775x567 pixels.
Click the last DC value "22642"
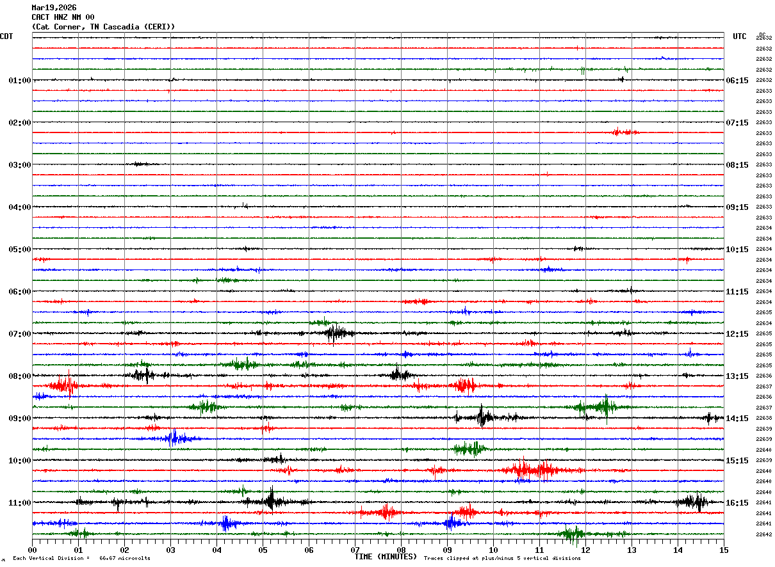coord(764,534)
